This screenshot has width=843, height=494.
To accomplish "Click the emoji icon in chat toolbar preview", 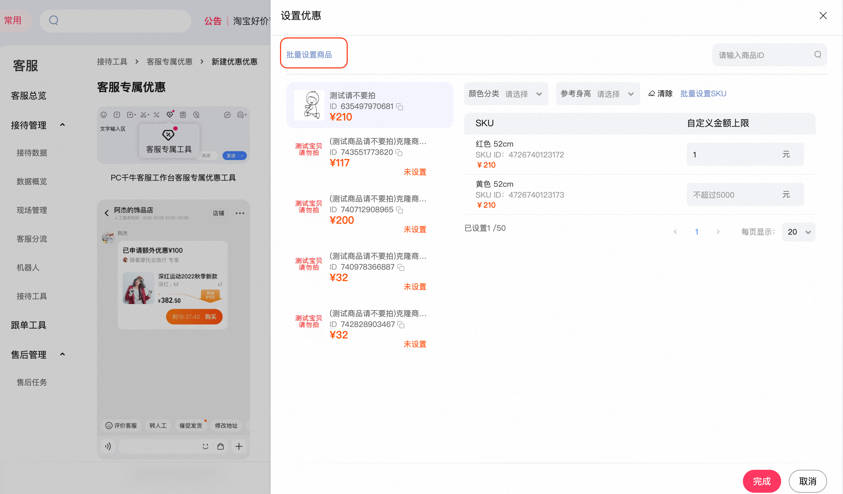I will click(104, 115).
